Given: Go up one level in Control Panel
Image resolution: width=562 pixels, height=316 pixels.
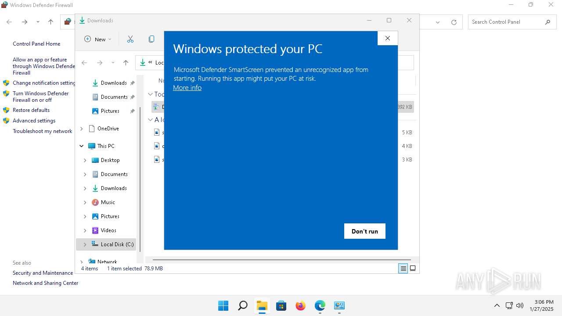Looking at the screenshot, I should pos(50,22).
